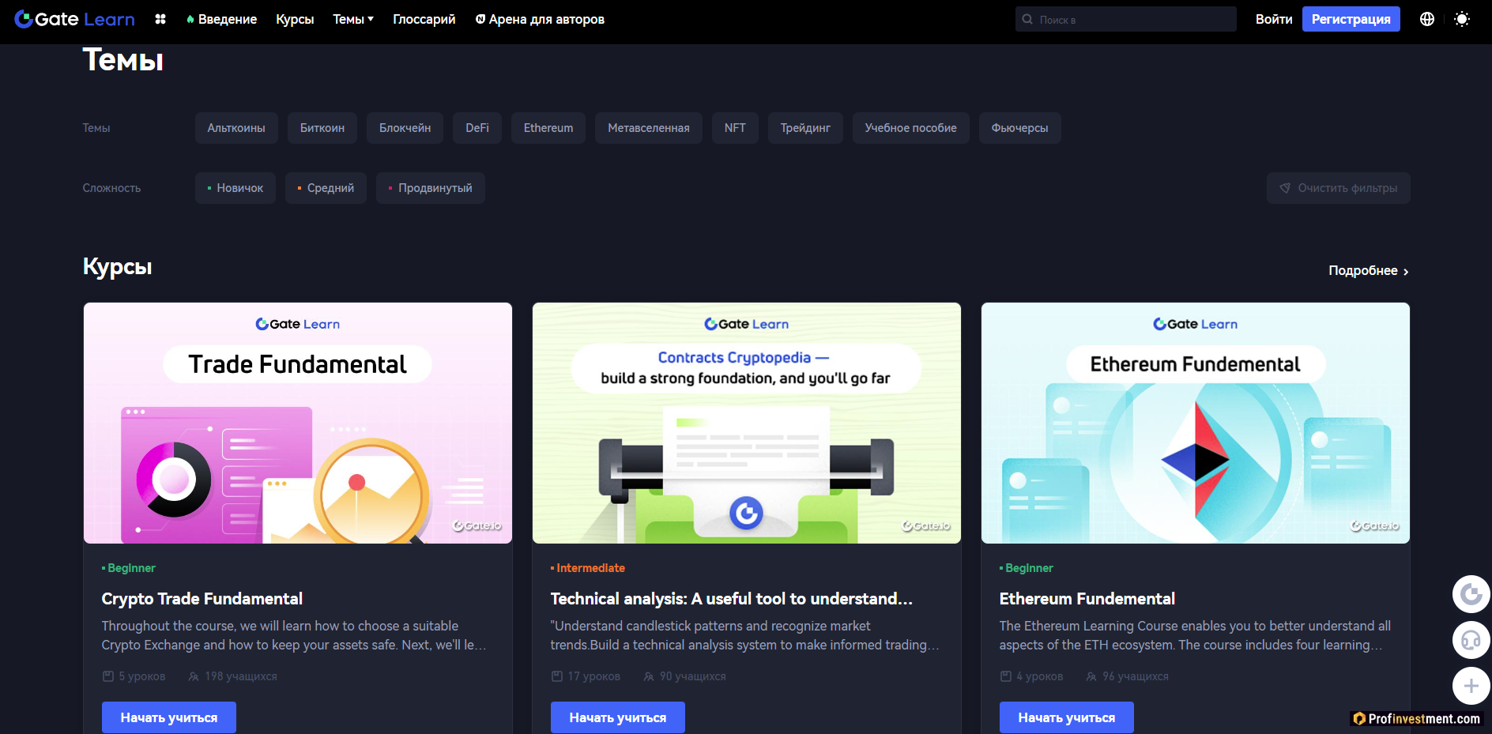Toggle the light theme sun icon
This screenshot has height=734, width=1492.
point(1462,19)
